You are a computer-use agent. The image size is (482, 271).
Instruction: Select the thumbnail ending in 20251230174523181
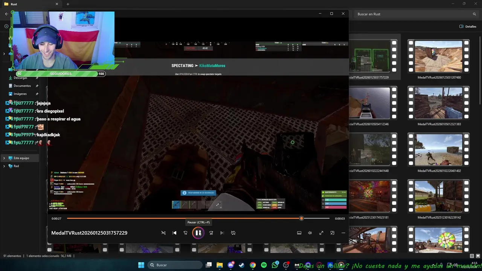[373, 196]
